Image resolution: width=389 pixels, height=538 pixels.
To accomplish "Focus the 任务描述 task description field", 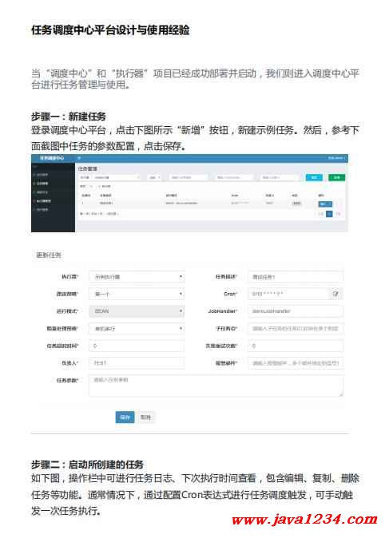I will pos(296,276).
